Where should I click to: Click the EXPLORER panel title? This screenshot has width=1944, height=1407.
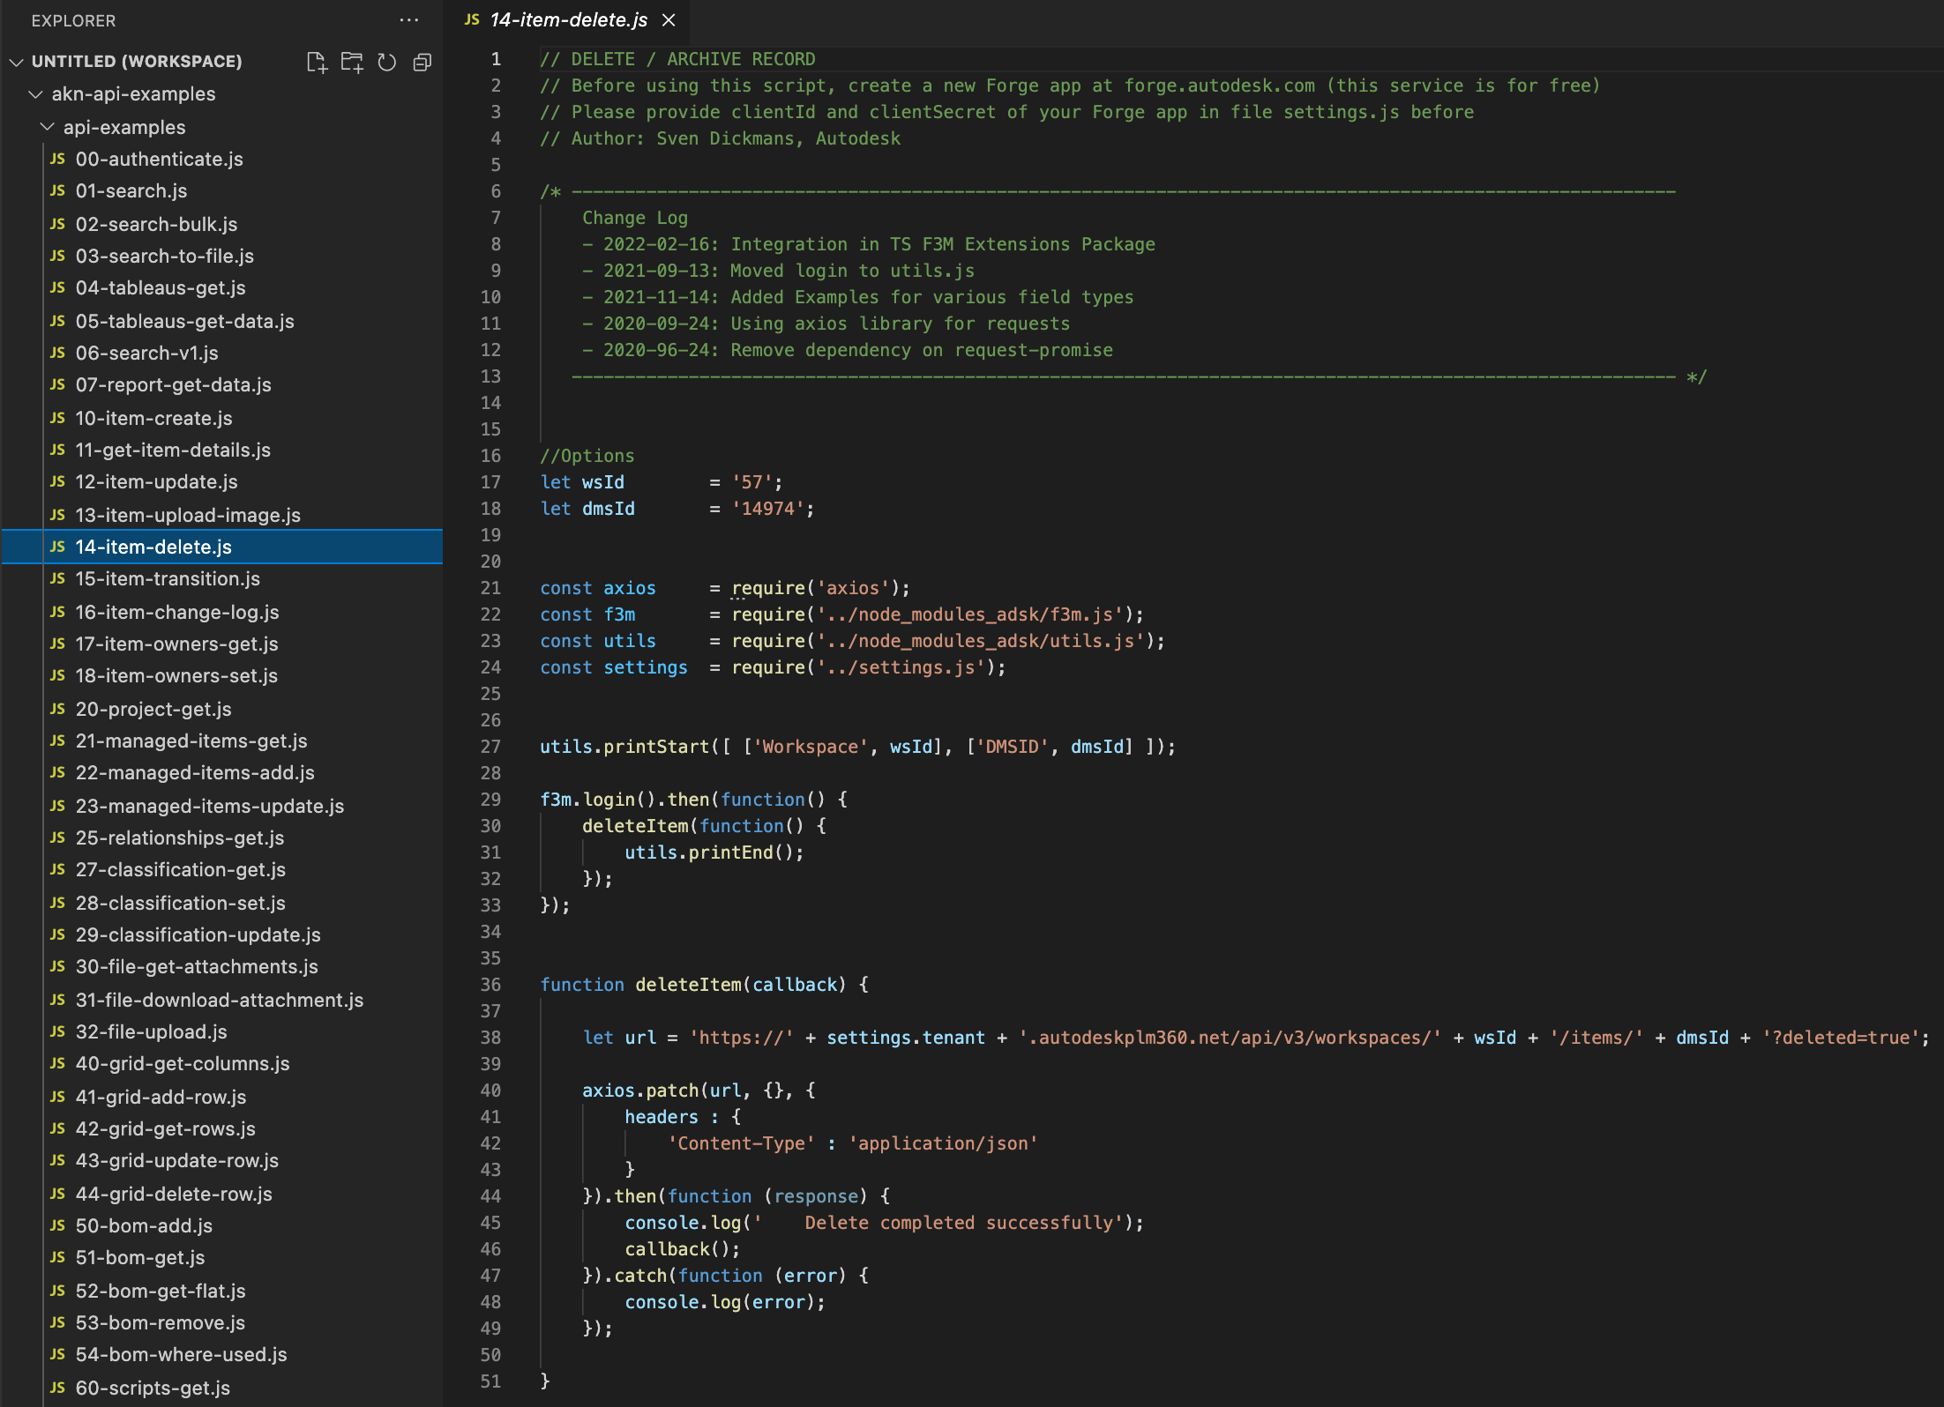click(x=73, y=20)
